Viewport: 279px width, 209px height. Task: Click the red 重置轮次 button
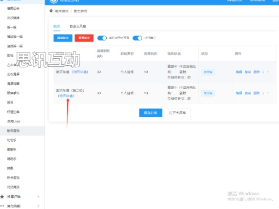coord(84,38)
